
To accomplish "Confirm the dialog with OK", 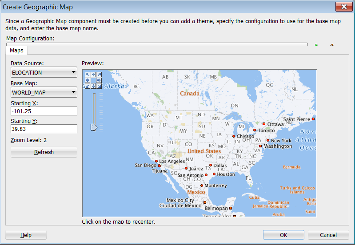I will pyautogui.click(x=283, y=235).
